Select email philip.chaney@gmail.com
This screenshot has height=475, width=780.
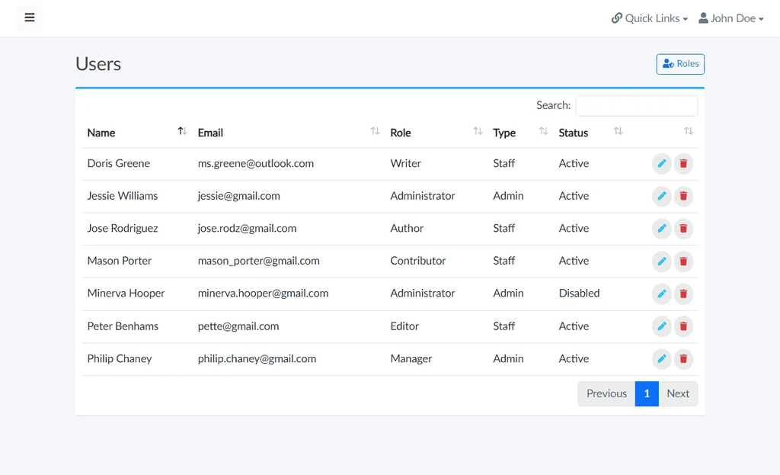pos(257,358)
